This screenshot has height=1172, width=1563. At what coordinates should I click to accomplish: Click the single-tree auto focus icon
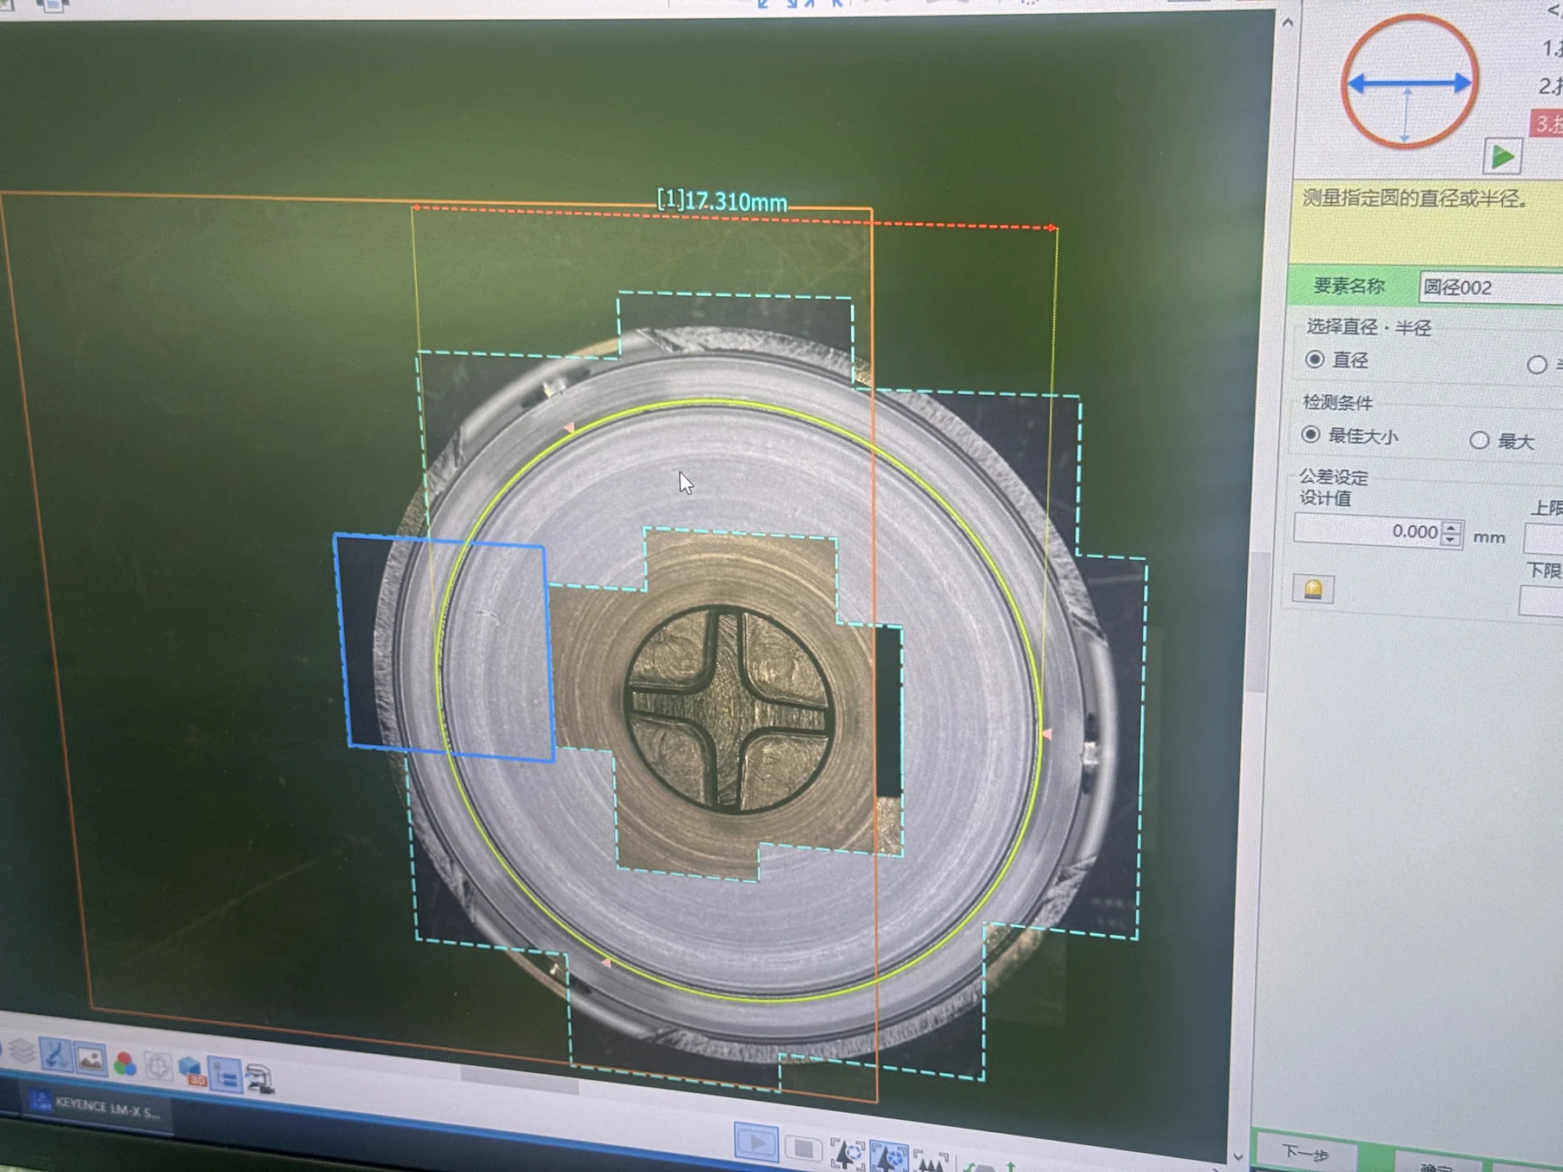847,1155
